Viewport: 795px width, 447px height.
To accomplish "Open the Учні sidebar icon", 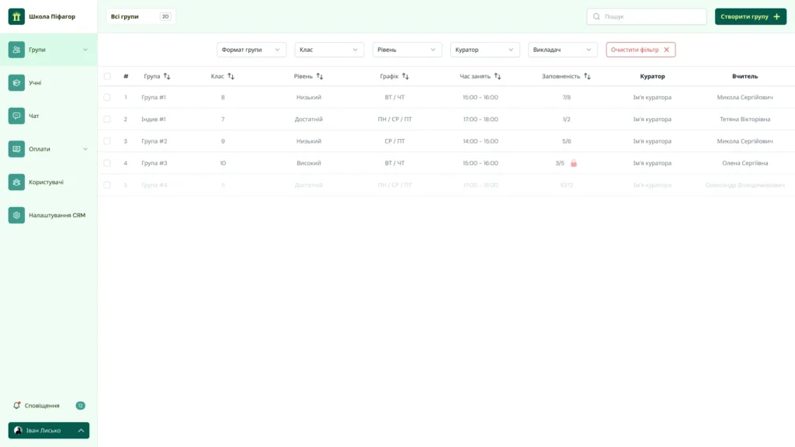I will tap(16, 82).
